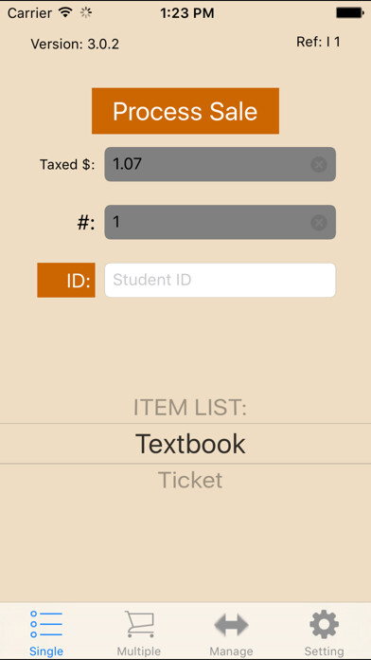371x660 pixels.
Task: Click the Process Sale button
Action: coord(185,111)
